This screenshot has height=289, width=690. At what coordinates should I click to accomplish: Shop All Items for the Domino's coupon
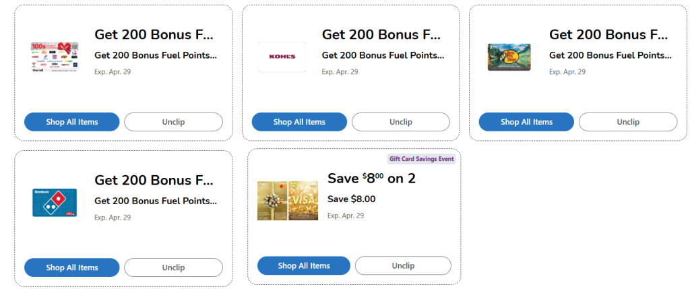72,267
